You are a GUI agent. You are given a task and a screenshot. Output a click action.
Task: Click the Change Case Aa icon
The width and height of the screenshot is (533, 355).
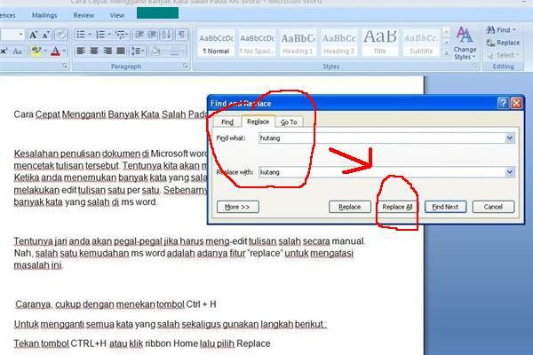pos(17,51)
